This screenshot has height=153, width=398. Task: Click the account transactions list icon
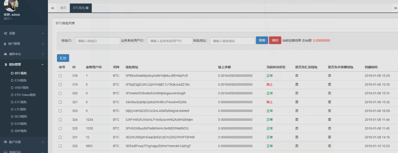(5, 142)
